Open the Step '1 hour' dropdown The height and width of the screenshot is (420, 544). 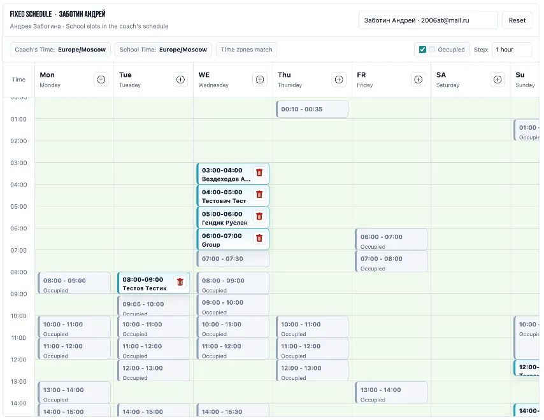pos(512,49)
